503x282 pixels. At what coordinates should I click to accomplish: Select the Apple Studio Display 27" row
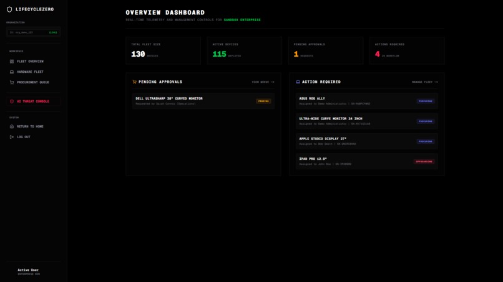[x=367, y=141]
